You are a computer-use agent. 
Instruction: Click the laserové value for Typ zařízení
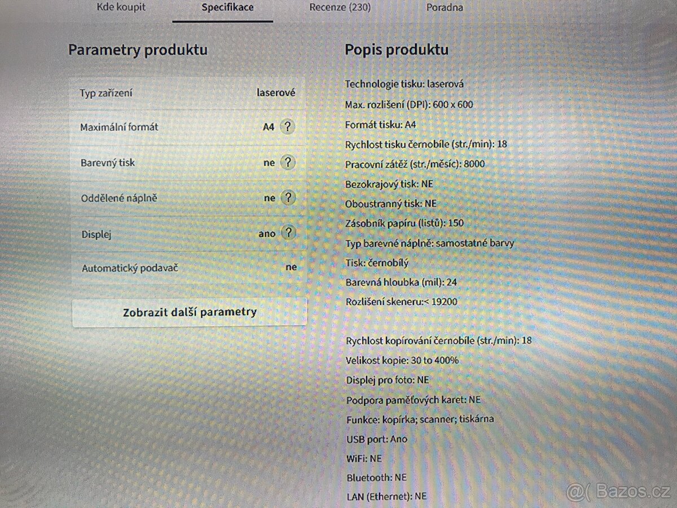click(275, 92)
